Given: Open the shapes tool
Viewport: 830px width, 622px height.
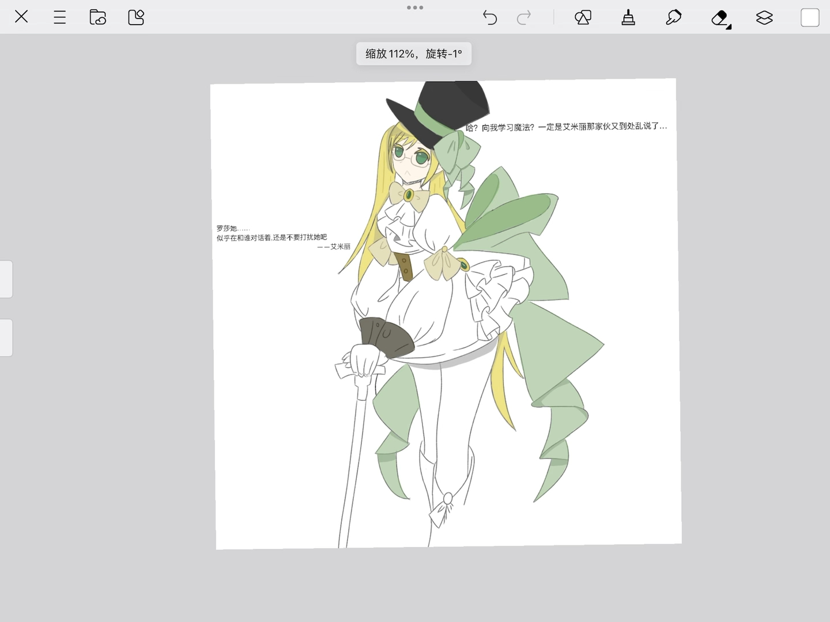Looking at the screenshot, I should [x=583, y=18].
